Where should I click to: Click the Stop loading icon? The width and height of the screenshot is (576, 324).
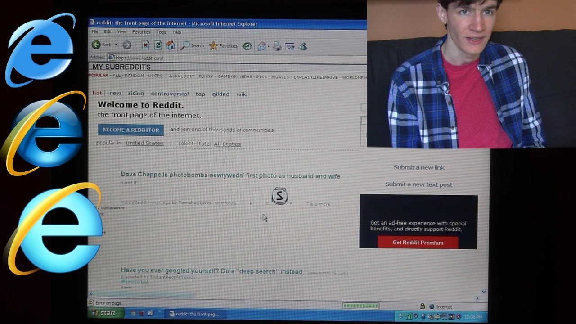click(x=145, y=45)
